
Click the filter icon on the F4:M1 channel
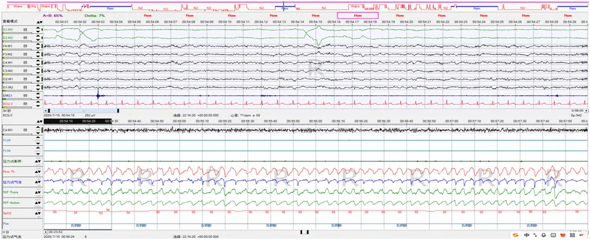(25, 46)
